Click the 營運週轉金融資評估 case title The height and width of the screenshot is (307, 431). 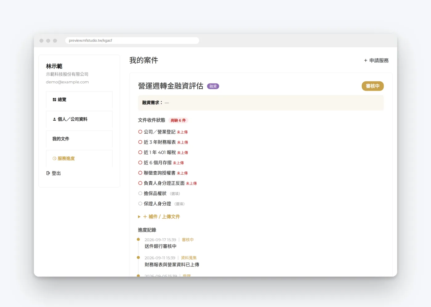pos(171,86)
